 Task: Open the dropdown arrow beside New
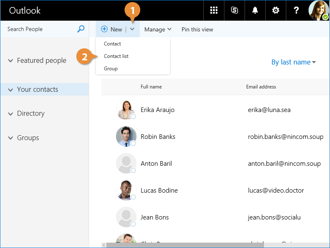pos(132,29)
